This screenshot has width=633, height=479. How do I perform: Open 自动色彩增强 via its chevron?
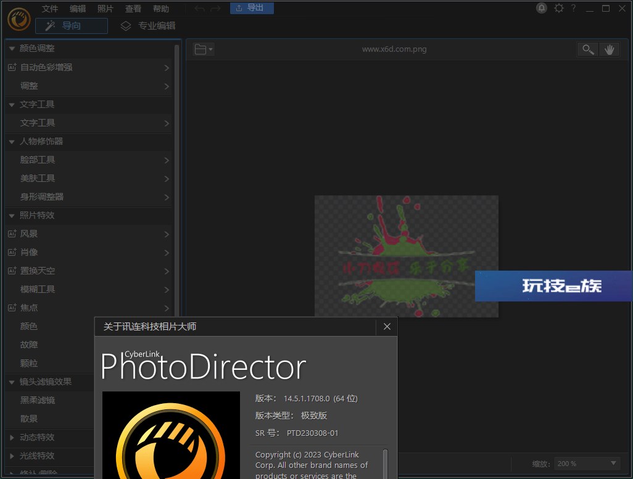167,68
